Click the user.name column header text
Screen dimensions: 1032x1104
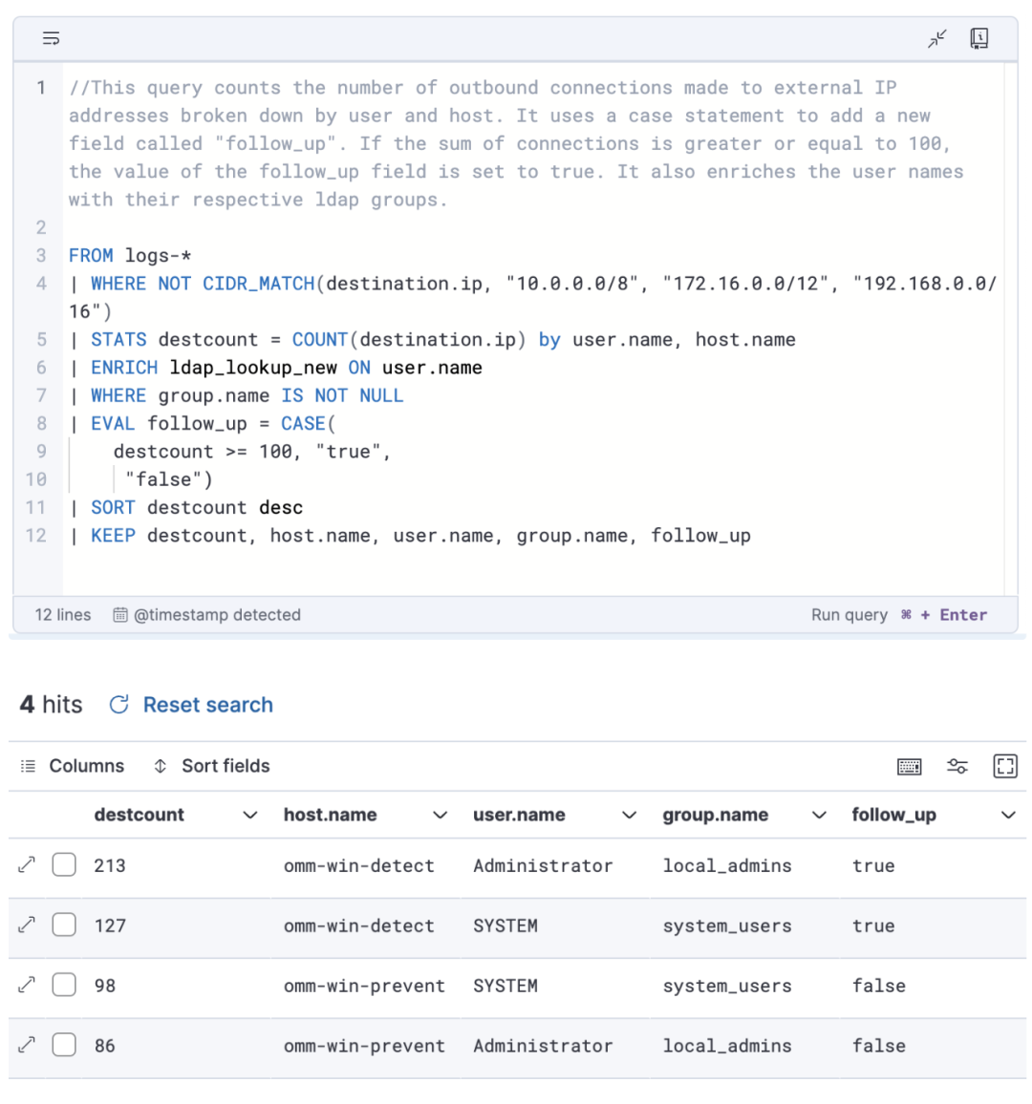[x=519, y=815]
